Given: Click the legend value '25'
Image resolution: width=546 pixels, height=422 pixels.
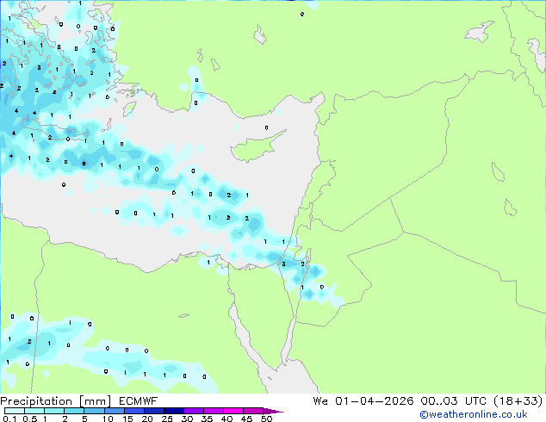Looking at the screenshot, I should [x=167, y=419].
